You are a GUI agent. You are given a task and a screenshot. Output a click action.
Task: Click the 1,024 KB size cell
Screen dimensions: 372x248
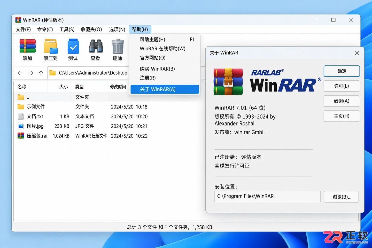click(x=61, y=136)
